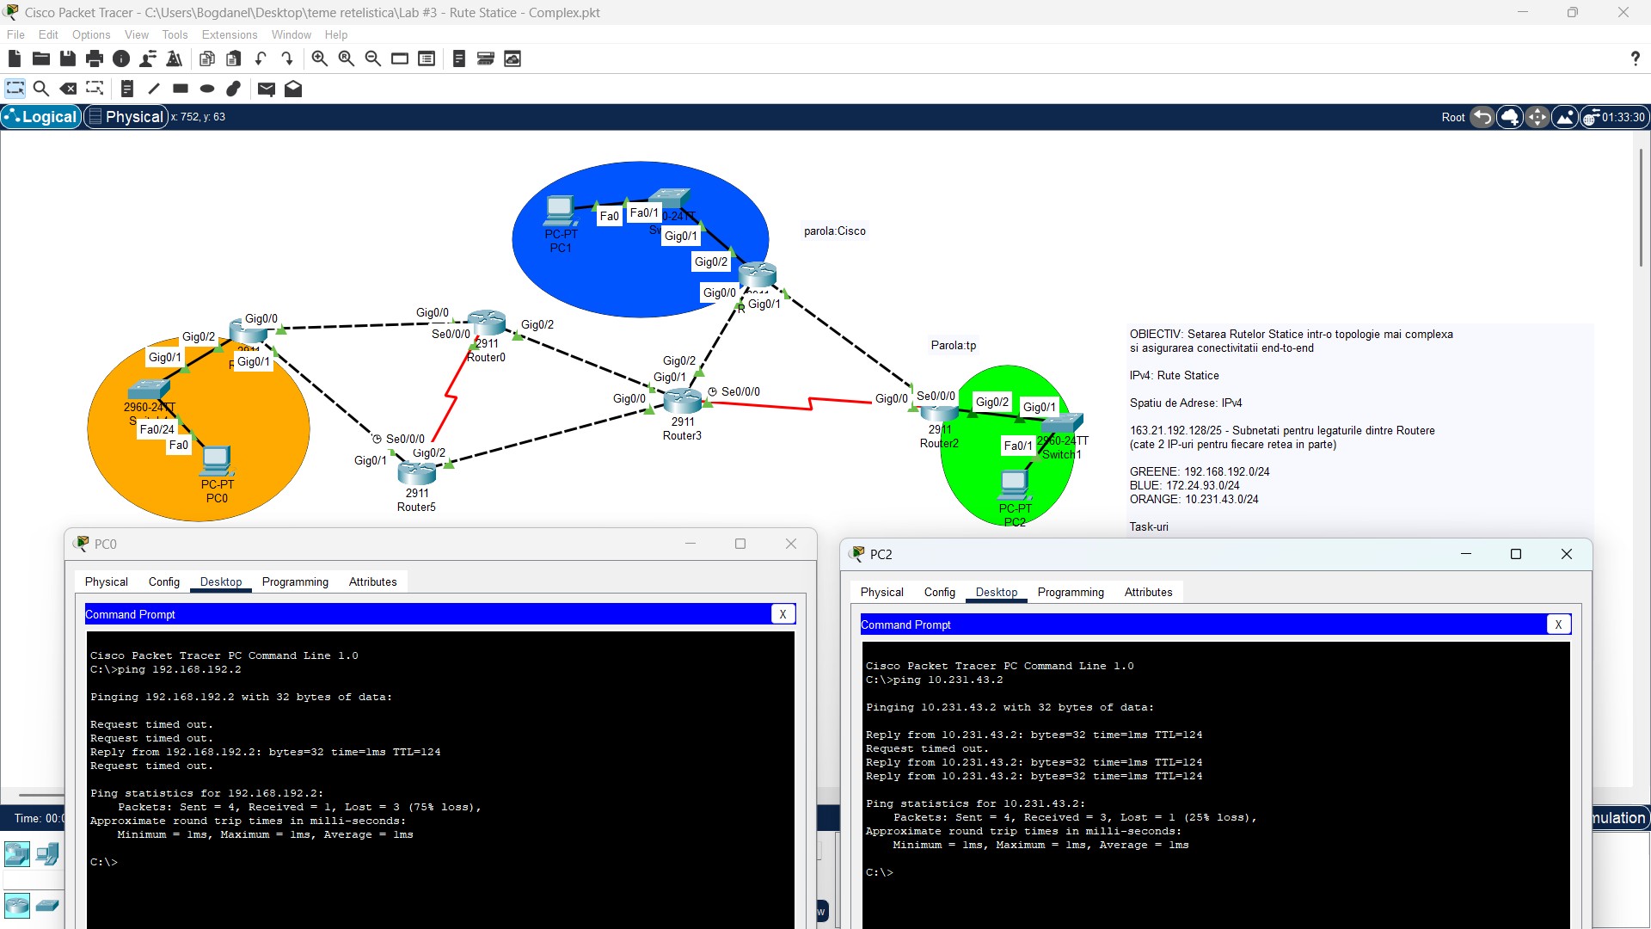Open Attributes tab in PC0 window
This screenshot has height=929, width=1651.
coord(373,581)
